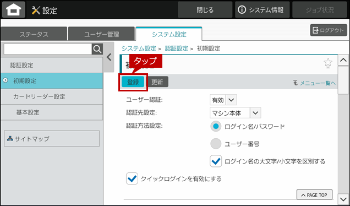Screen dimensions: 350x206
Task: Click the vertical scrollbar thumb
Action: [x=343, y=80]
